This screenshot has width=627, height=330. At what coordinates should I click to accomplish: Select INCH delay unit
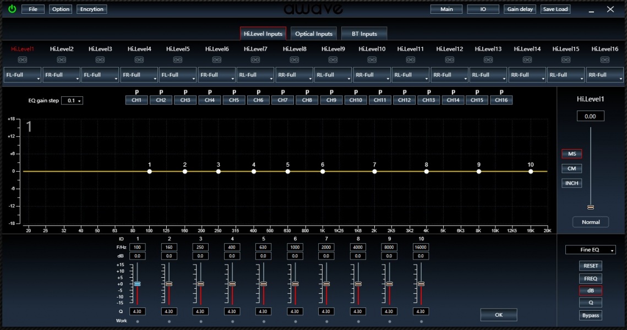pyautogui.click(x=572, y=183)
